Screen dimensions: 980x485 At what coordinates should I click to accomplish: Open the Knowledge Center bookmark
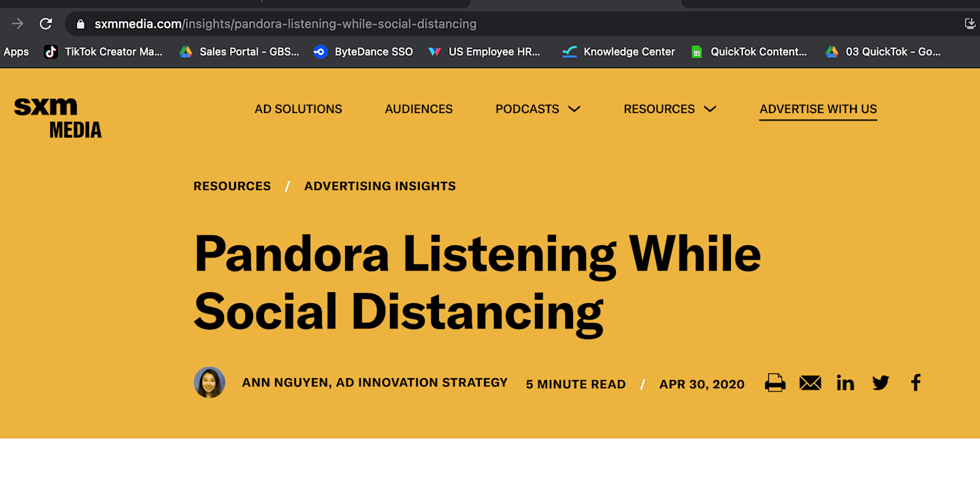(x=619, y=52)
